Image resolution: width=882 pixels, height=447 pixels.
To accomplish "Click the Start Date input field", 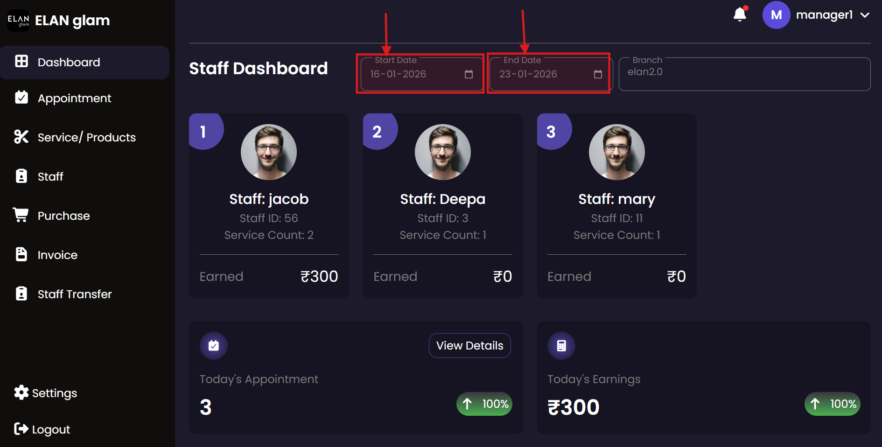I will click(411, 74).
